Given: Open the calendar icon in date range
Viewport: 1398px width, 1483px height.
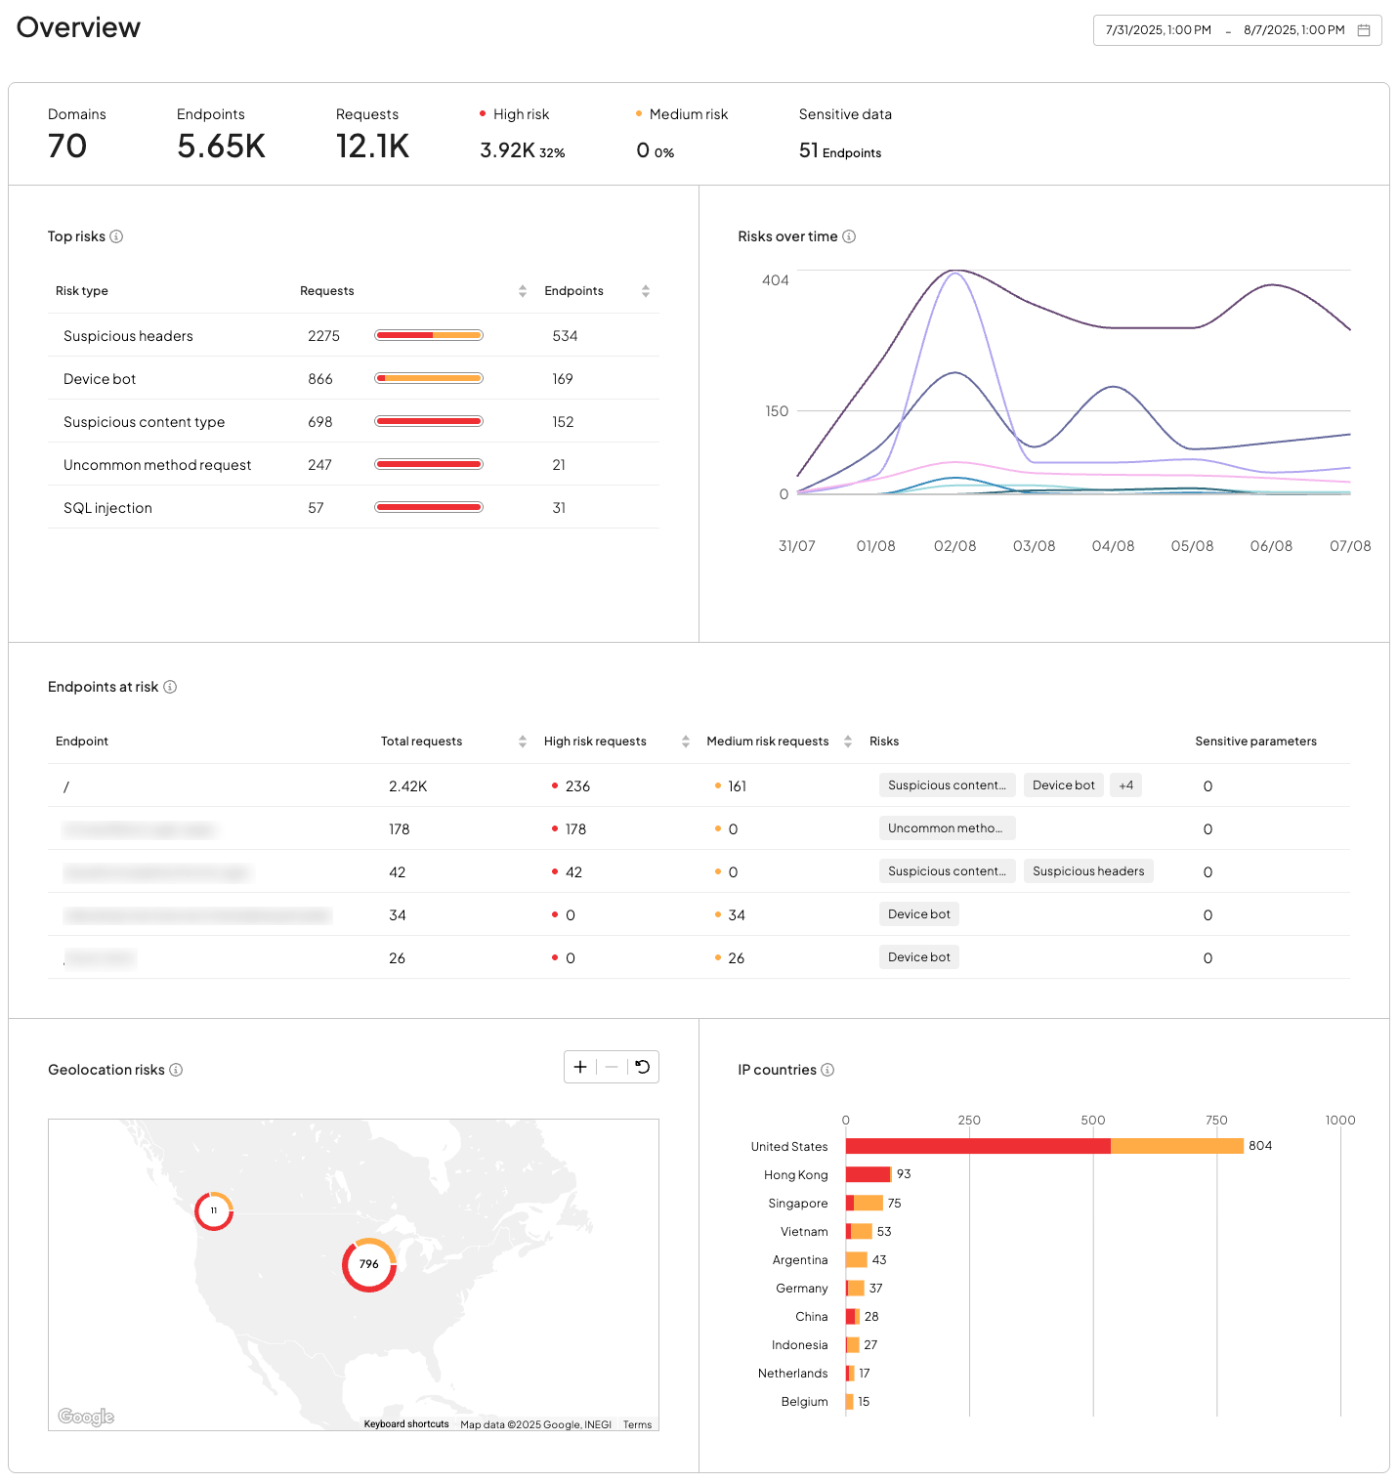Looking at the screenshot, I should 1364,30.
